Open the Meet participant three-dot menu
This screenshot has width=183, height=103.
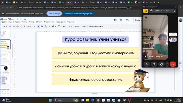(x=175, y=11)
